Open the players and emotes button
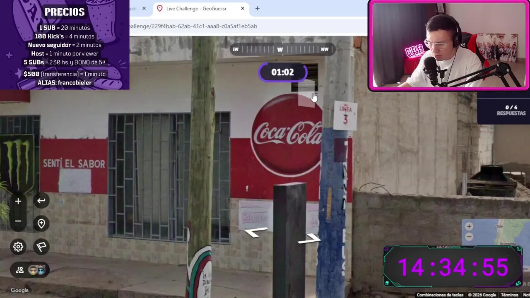Screen dimensions: 530x298 30,270
